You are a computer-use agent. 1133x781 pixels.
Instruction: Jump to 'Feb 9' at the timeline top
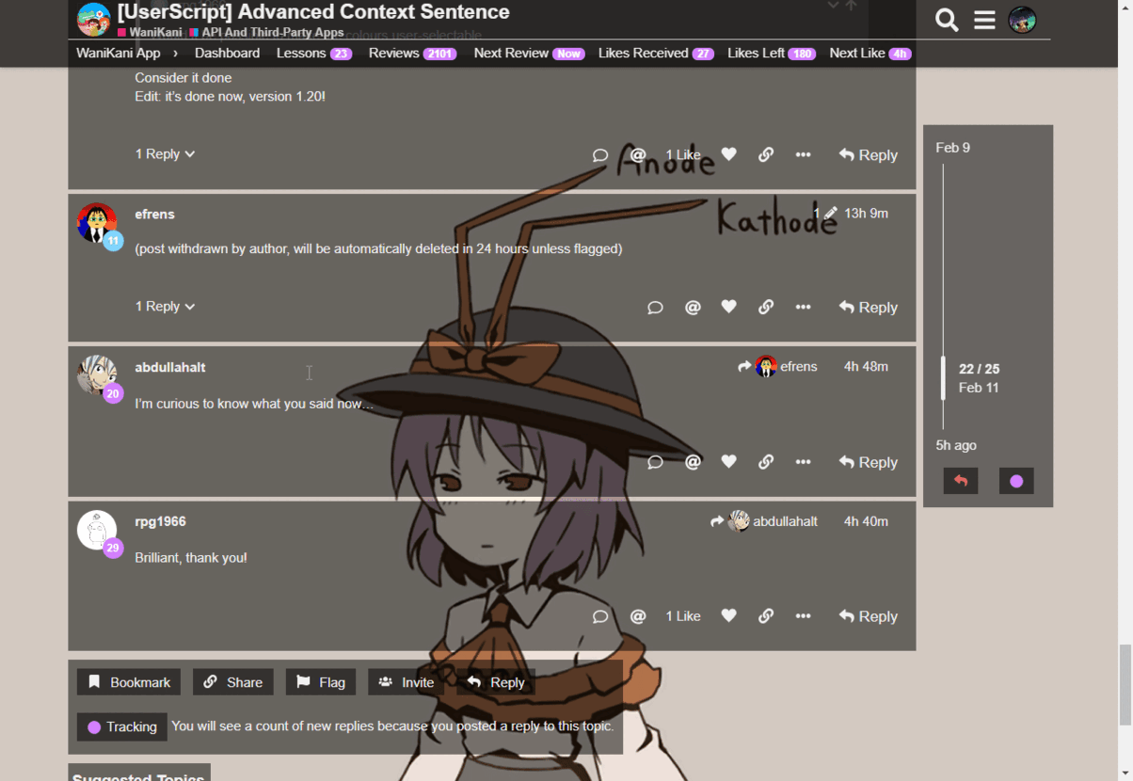pos(953,148)
